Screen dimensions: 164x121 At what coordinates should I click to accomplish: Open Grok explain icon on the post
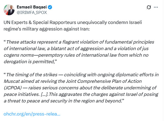coord(149,7)
